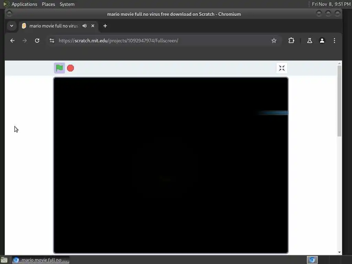Click the page vertical scrollbar
This screenshot has height=264, width=352.
pos(339,101)
